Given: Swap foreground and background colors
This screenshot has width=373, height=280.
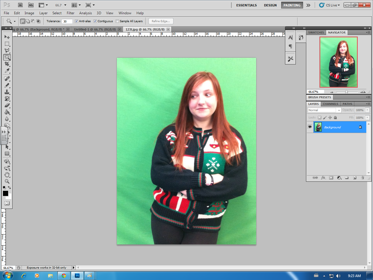Looking at the screenshot, I should tap(9, 188).
